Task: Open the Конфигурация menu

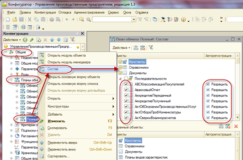Action: (45, 13)
